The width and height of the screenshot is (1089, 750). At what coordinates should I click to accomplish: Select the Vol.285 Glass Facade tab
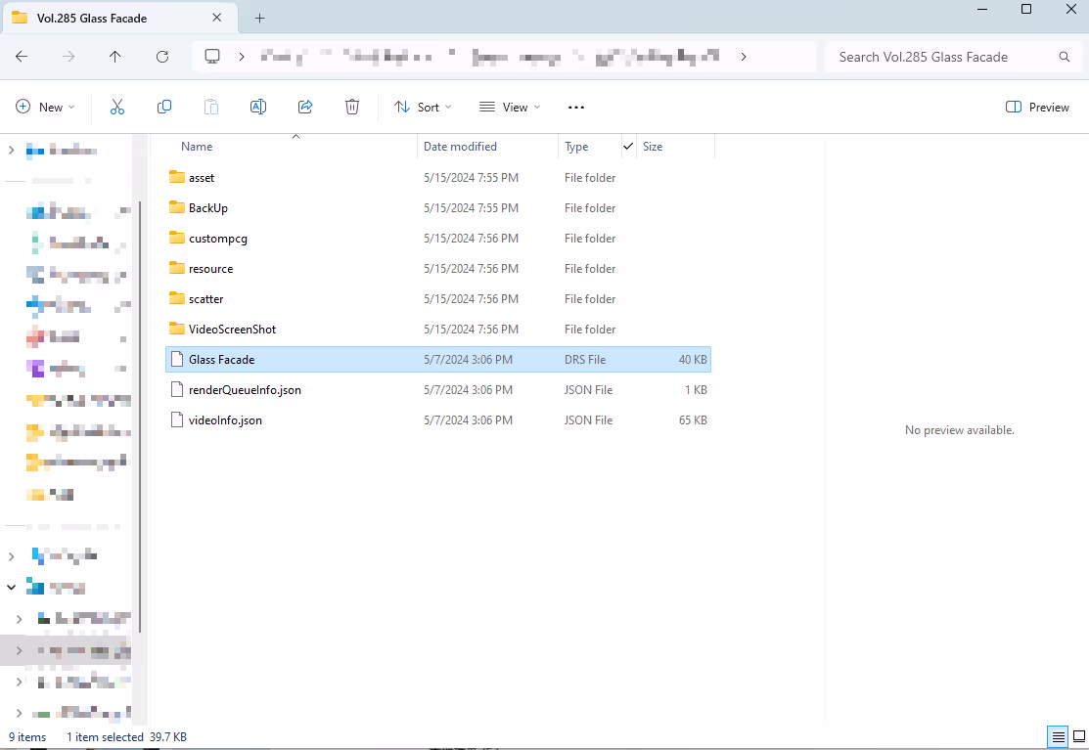[x=119, y=18]
